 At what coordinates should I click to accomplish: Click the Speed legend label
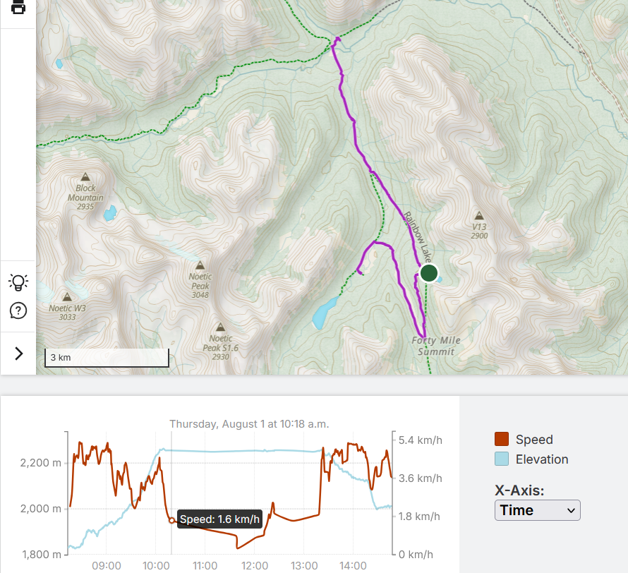[x=534, y=440]
